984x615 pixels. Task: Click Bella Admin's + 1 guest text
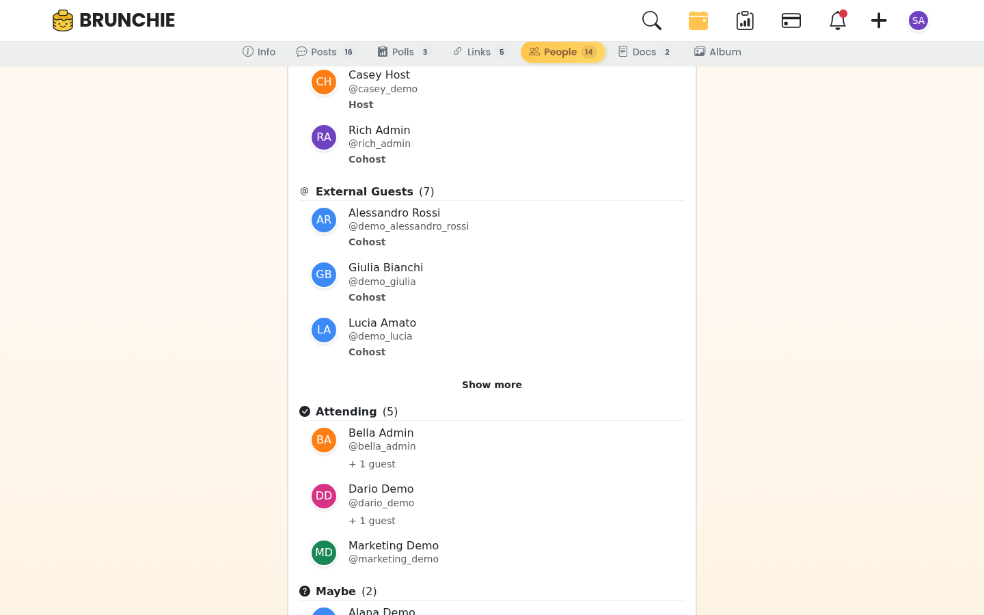pyautogui.click(x=372, y=464)
